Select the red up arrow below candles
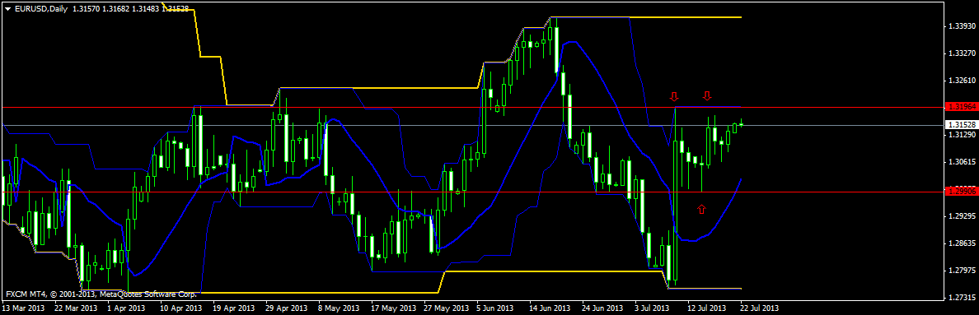The height and width of the screenshot is (315, 979). (x=701, y=209)
